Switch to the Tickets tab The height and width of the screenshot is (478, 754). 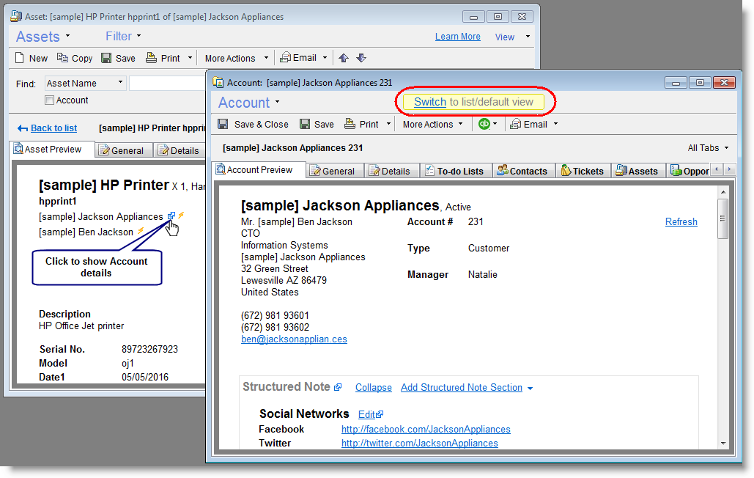click(x=583, y=171)
